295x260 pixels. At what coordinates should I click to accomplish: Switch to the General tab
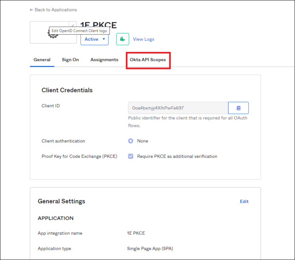click(x=42, y=60)
